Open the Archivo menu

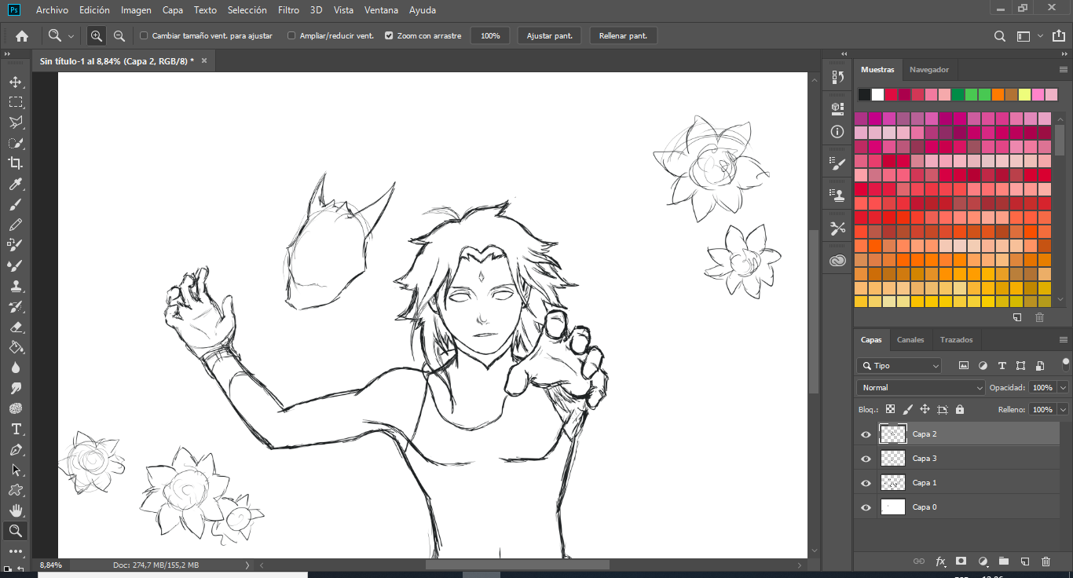[x=52, y=10]
